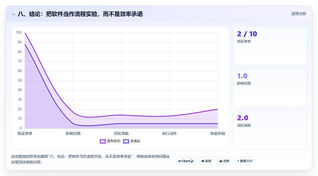Click the 原有状态 purple legend swatch
Image resolution: width=318 pixels, height=176 pixels.
102,141
